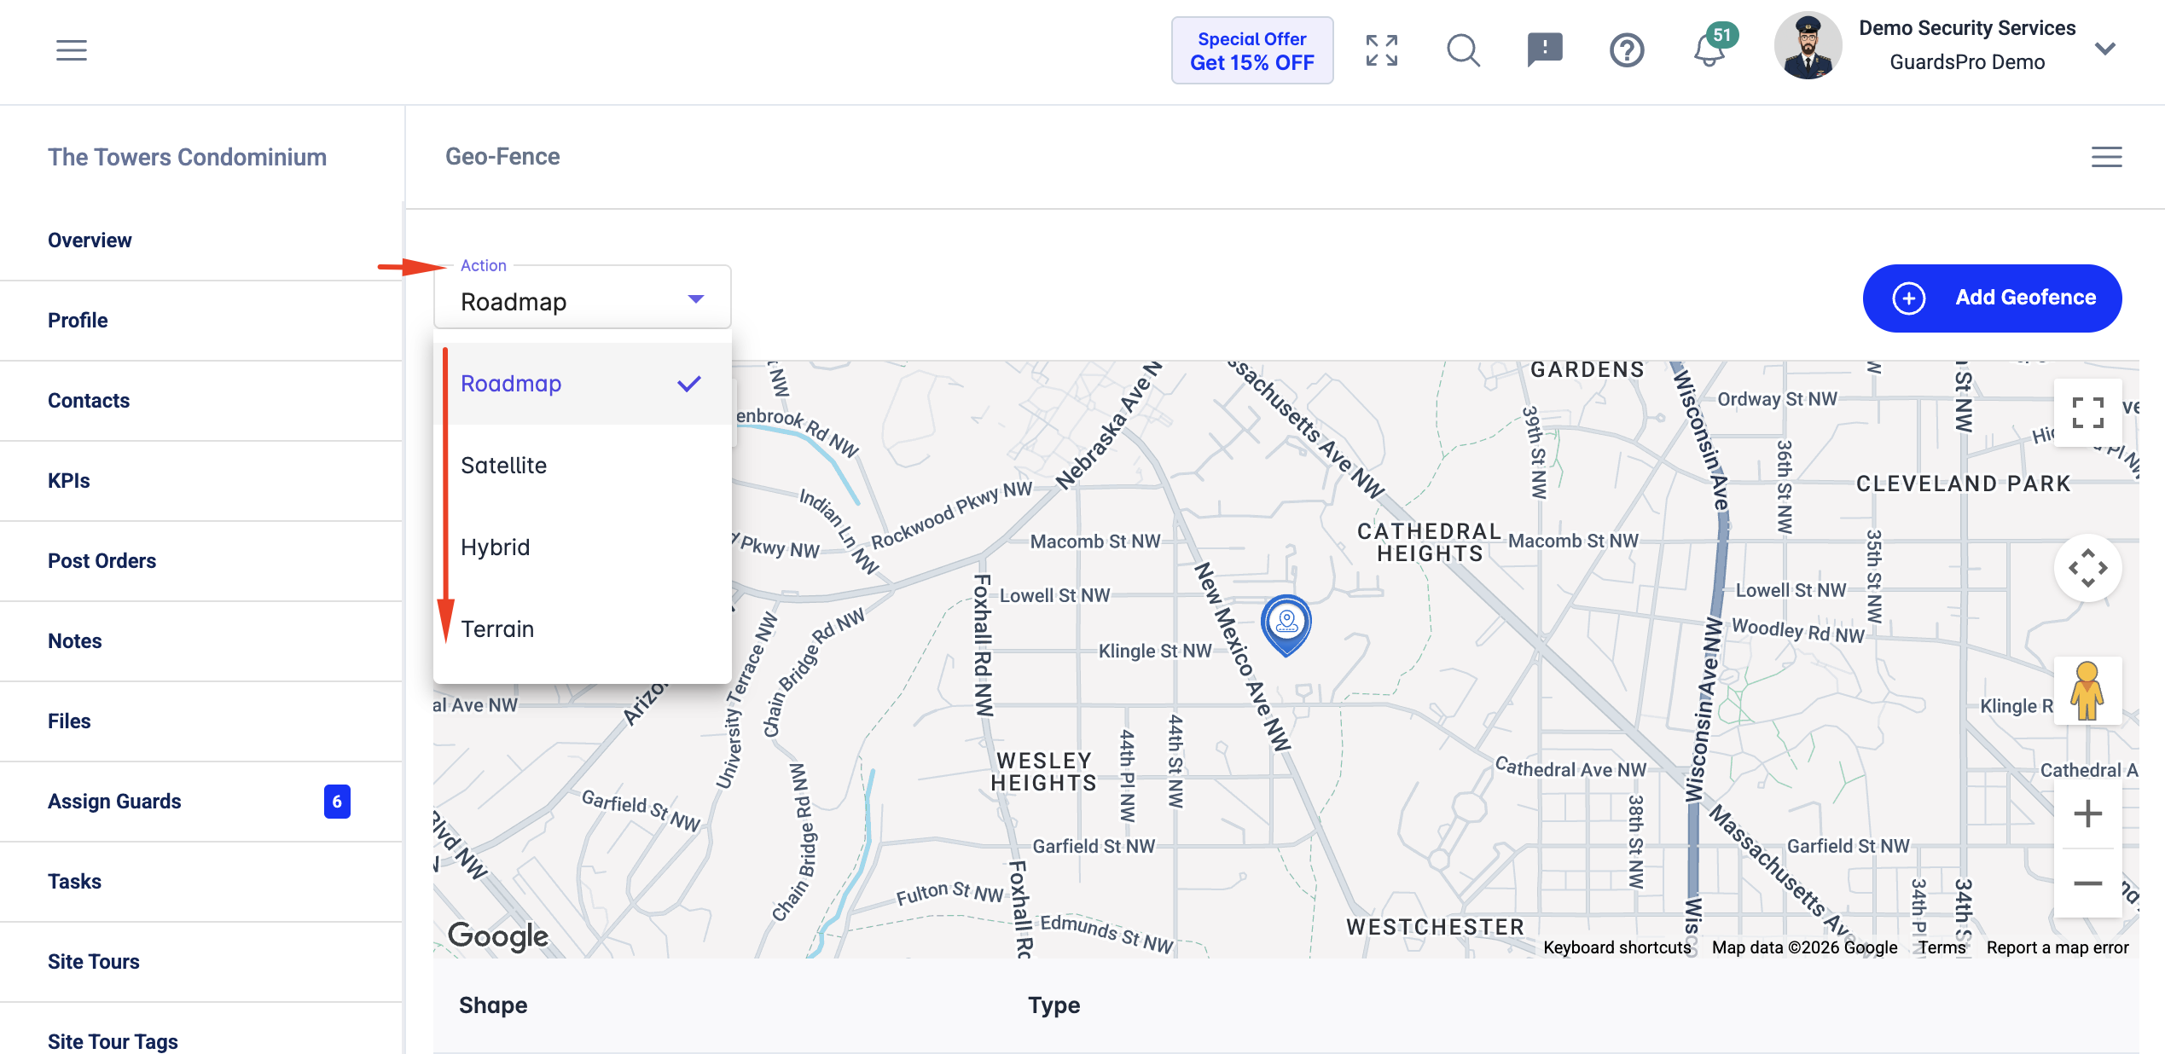This screenshot has height=1054, width=2165.
Task: Open the feedback chat bubble icon
Action: 1545,50
